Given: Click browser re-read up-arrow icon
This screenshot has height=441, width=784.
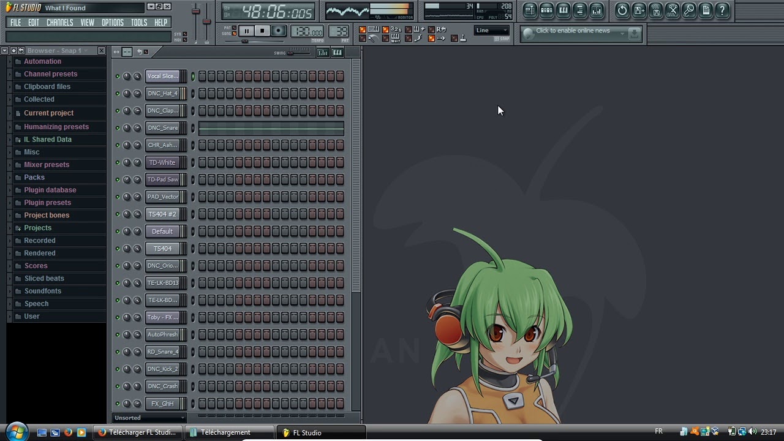Looking at the screenshot, I should tap(21, 50).
